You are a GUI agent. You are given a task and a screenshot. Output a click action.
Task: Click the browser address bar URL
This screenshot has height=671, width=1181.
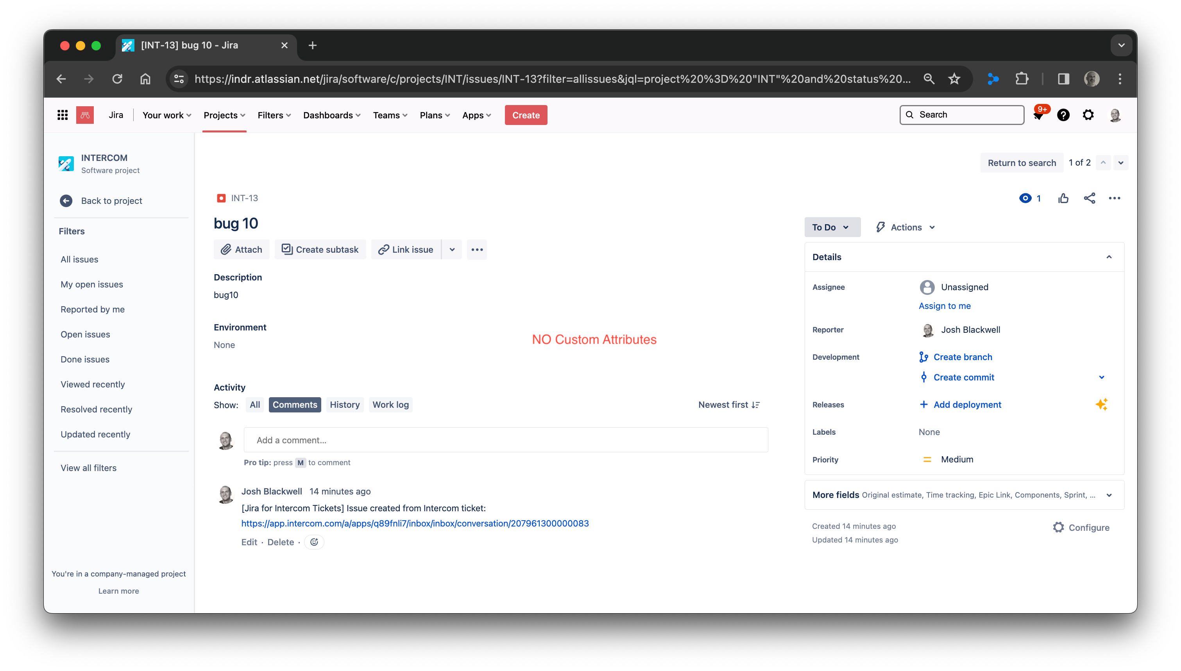coord(552,79)
